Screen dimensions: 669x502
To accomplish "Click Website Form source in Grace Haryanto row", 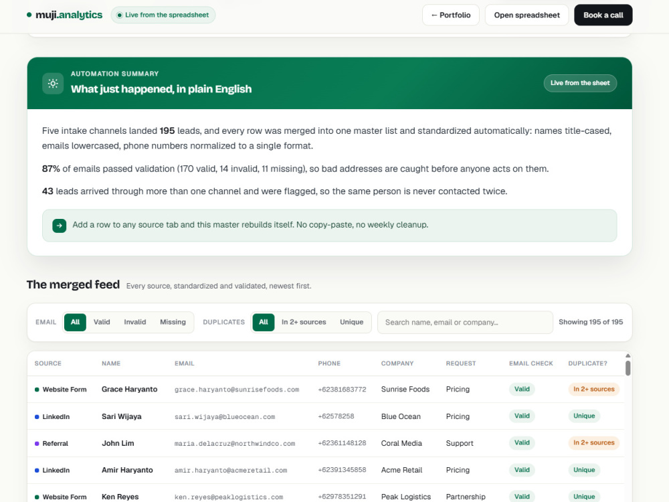I will pyautogui.click(x=61, y=390).
